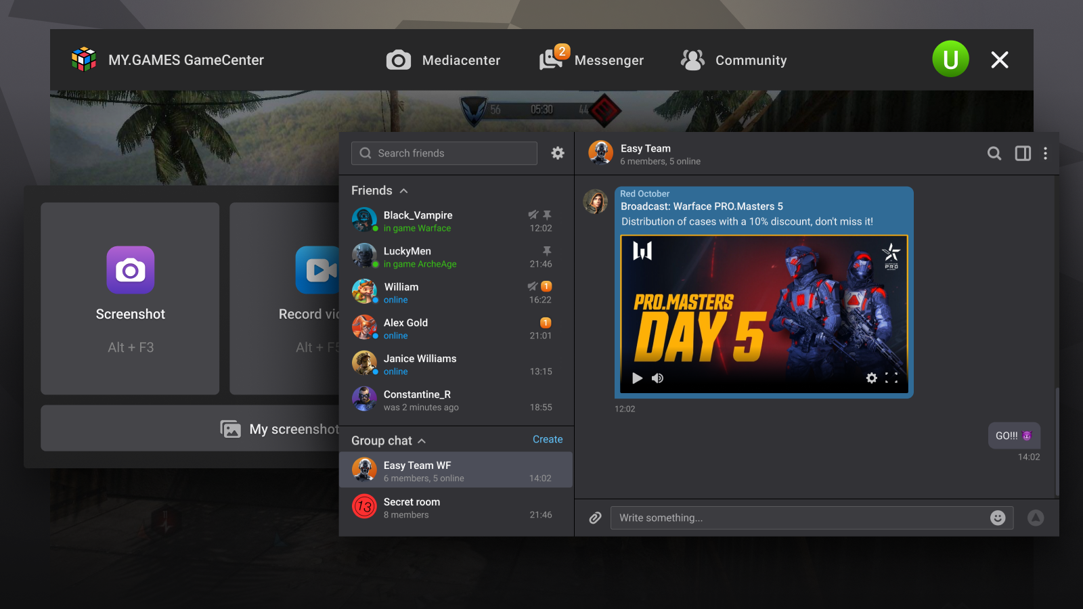This screenshot has height=609, width=1083.
Task: Click the Search friends input field
Action: 444,153
